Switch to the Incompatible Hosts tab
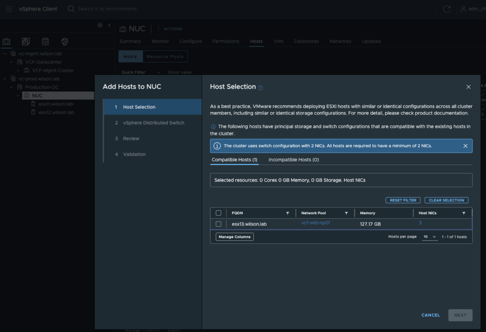The height and width of the screenshot is (332, 486). coord(293,160)
